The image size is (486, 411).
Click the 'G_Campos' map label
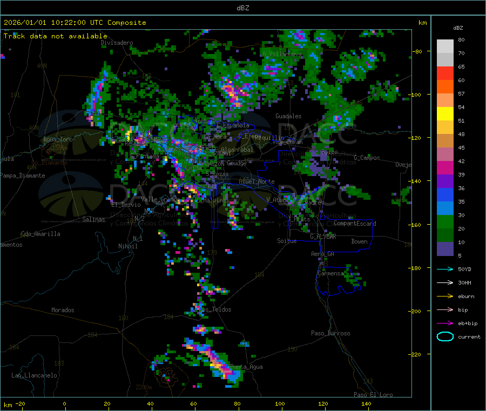[367, 158]
